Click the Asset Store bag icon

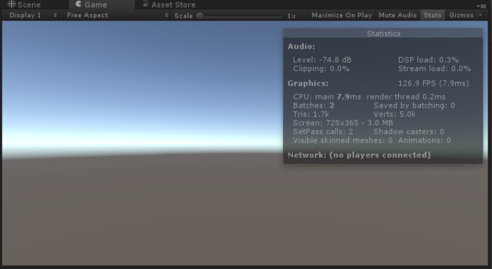145,4
